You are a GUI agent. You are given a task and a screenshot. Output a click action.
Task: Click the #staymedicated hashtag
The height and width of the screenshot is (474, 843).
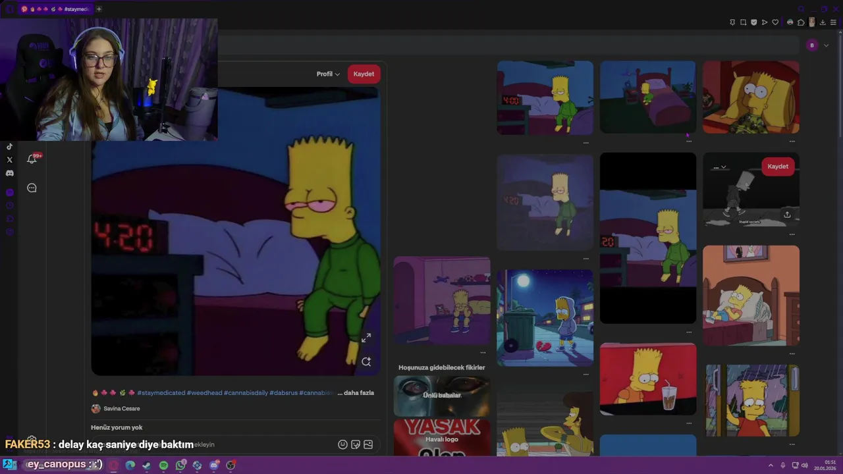pyautogui.click(x=161, y=393)
